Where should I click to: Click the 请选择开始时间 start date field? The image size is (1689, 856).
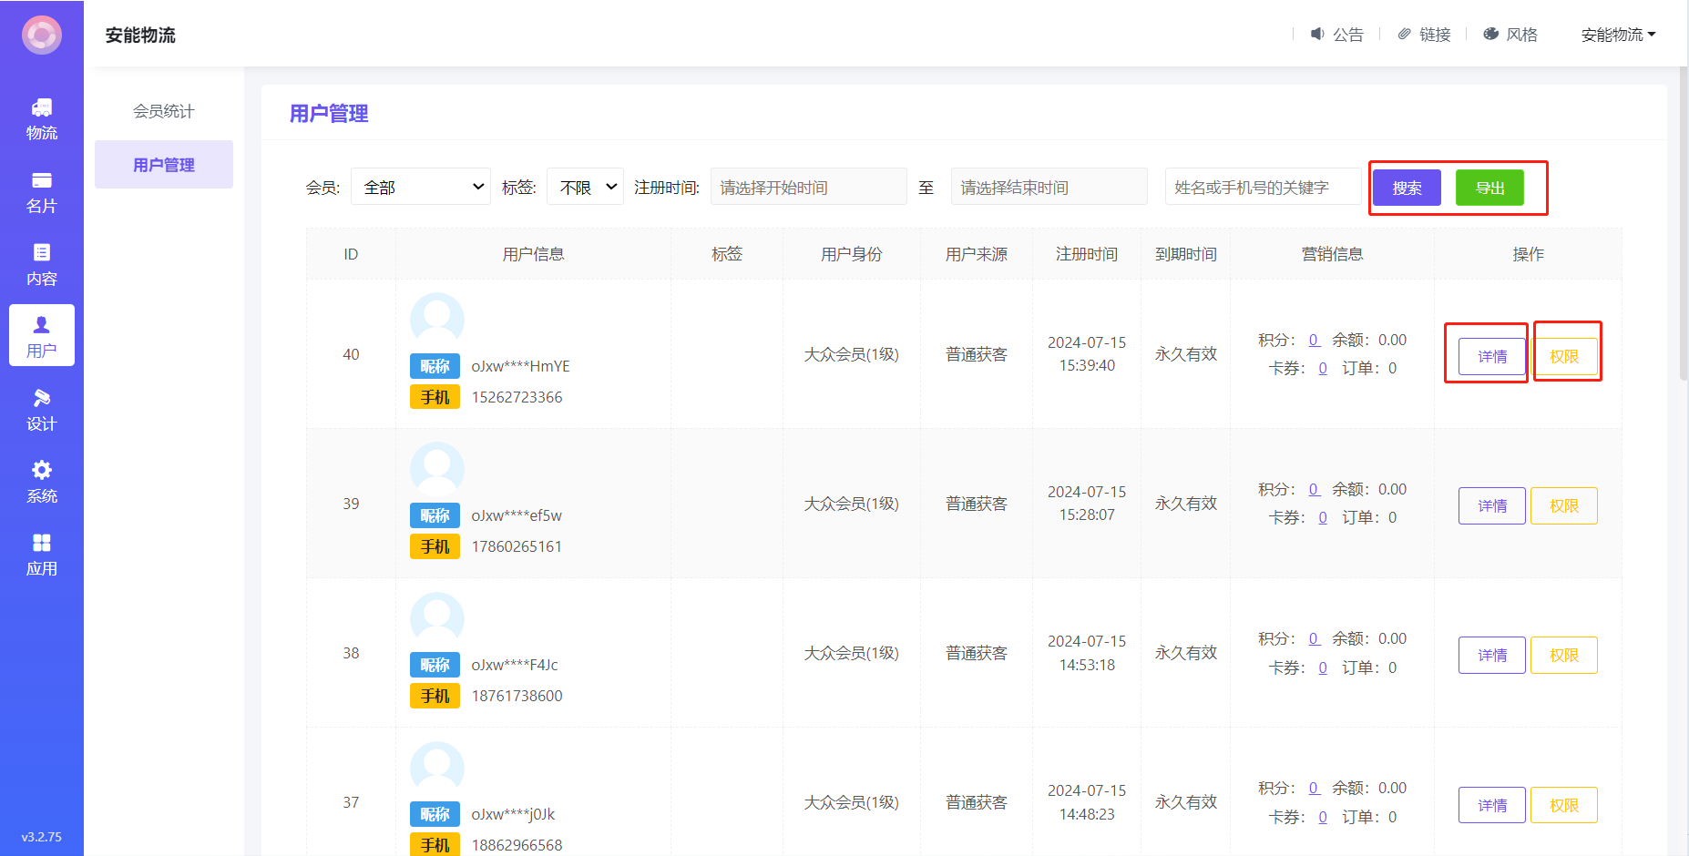(808, 188)
